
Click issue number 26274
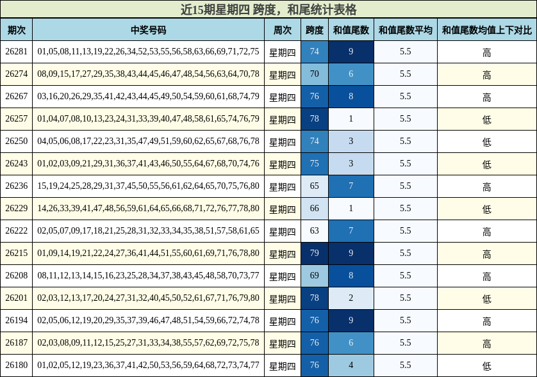coord(17,74)
